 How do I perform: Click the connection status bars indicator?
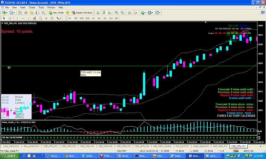click(236, 151)
